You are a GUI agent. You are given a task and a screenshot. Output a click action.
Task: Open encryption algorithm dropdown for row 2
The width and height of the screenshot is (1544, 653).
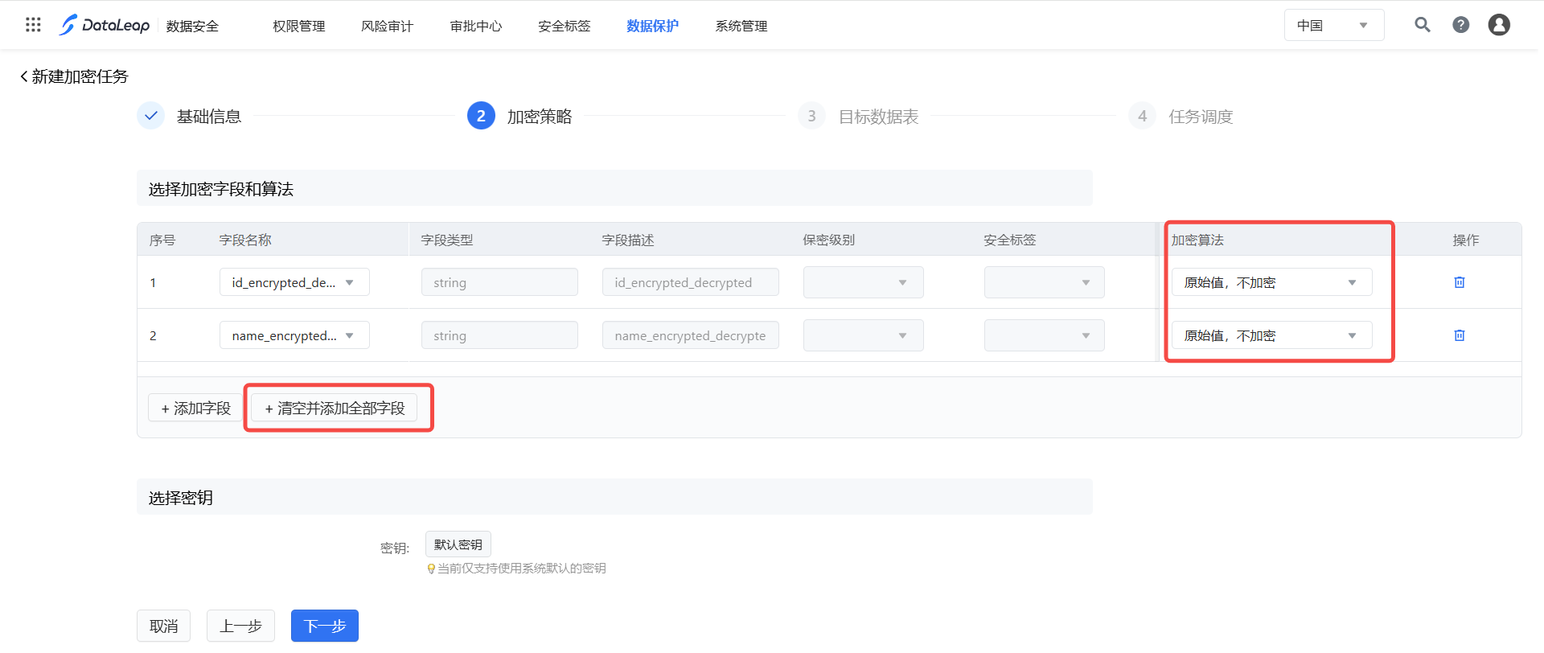[x=1271, y=335]
